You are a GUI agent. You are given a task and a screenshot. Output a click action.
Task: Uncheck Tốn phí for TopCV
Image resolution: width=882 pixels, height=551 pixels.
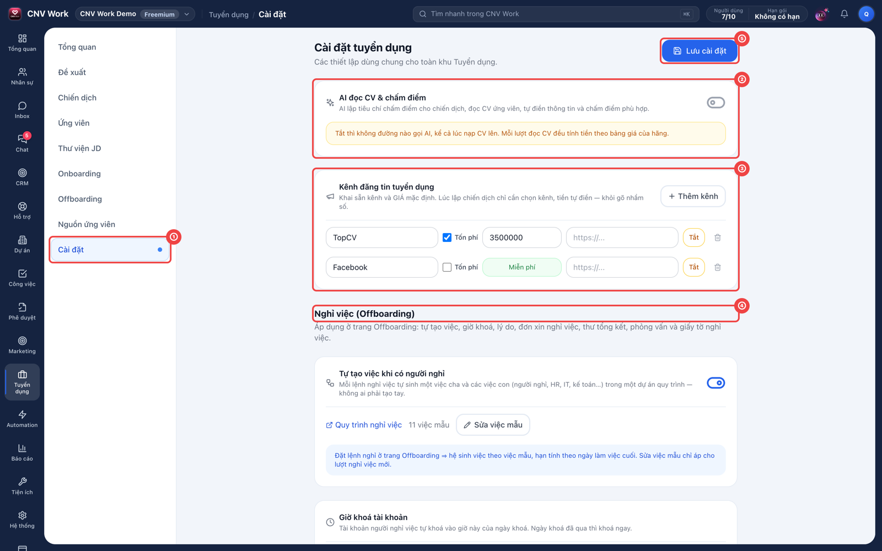pyautogui.click(x=447, y=237)
